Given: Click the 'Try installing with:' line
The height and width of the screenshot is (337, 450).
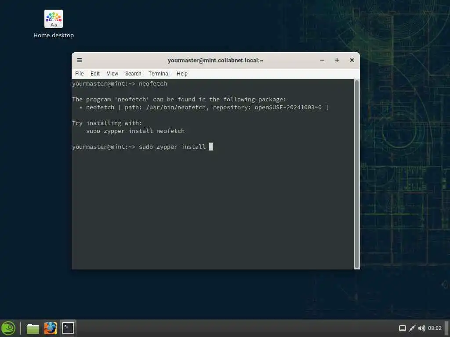Looking at the screenshot, I should point(107,123).
